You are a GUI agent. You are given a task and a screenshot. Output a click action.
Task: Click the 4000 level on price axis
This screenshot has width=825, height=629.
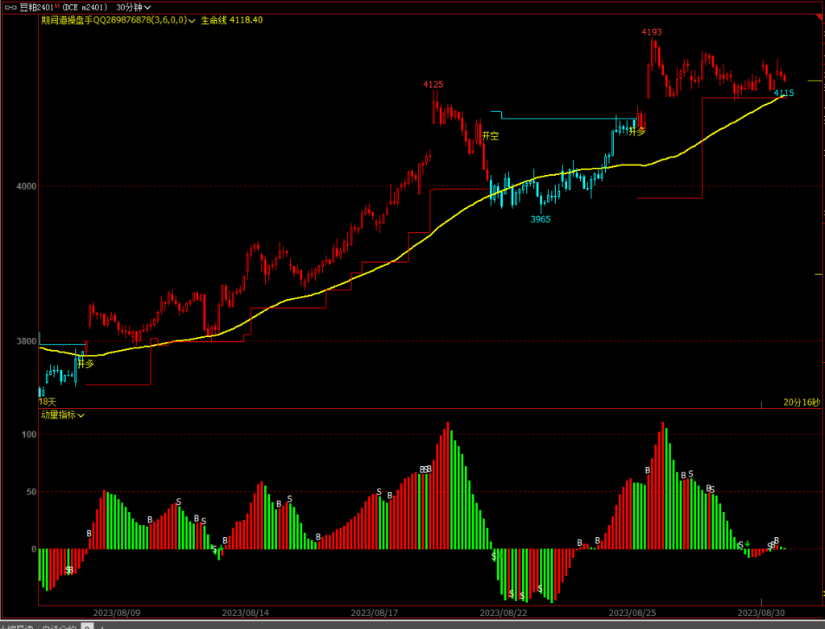[x=27, y=186]
